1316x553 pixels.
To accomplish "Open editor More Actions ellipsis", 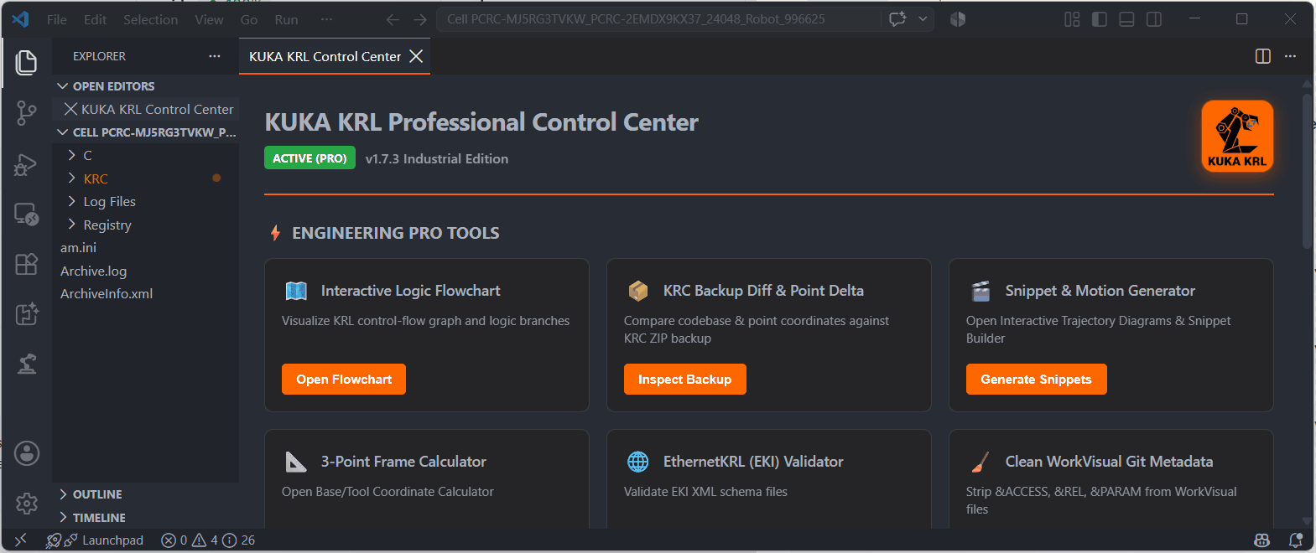I will (x=1290, y=56).
